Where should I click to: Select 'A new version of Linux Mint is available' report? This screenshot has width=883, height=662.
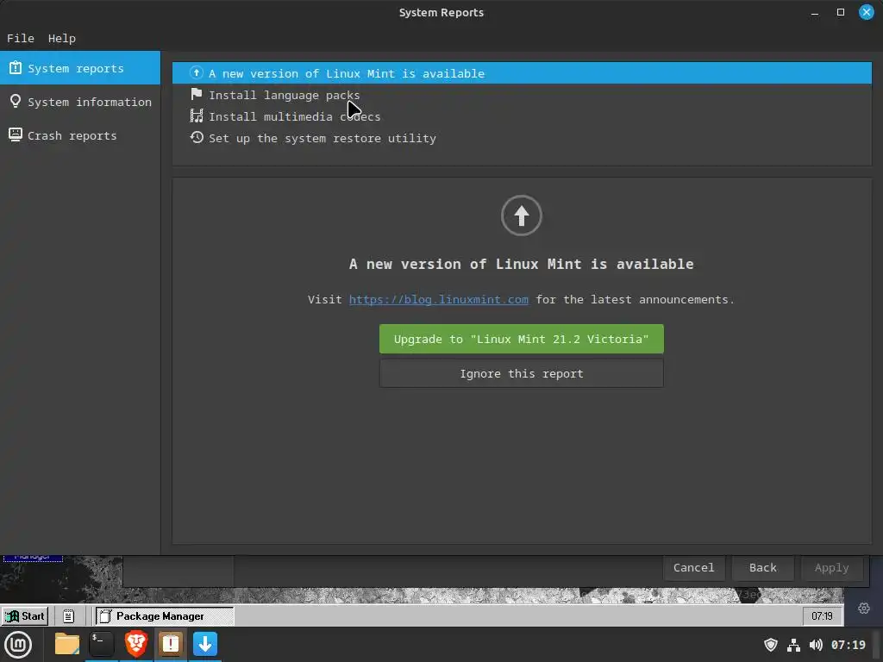pos(522,73)
